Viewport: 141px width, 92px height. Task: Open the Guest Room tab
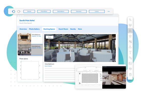pos(63,29)
